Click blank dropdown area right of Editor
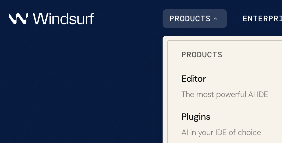282x143 pixels. (245, 79)
